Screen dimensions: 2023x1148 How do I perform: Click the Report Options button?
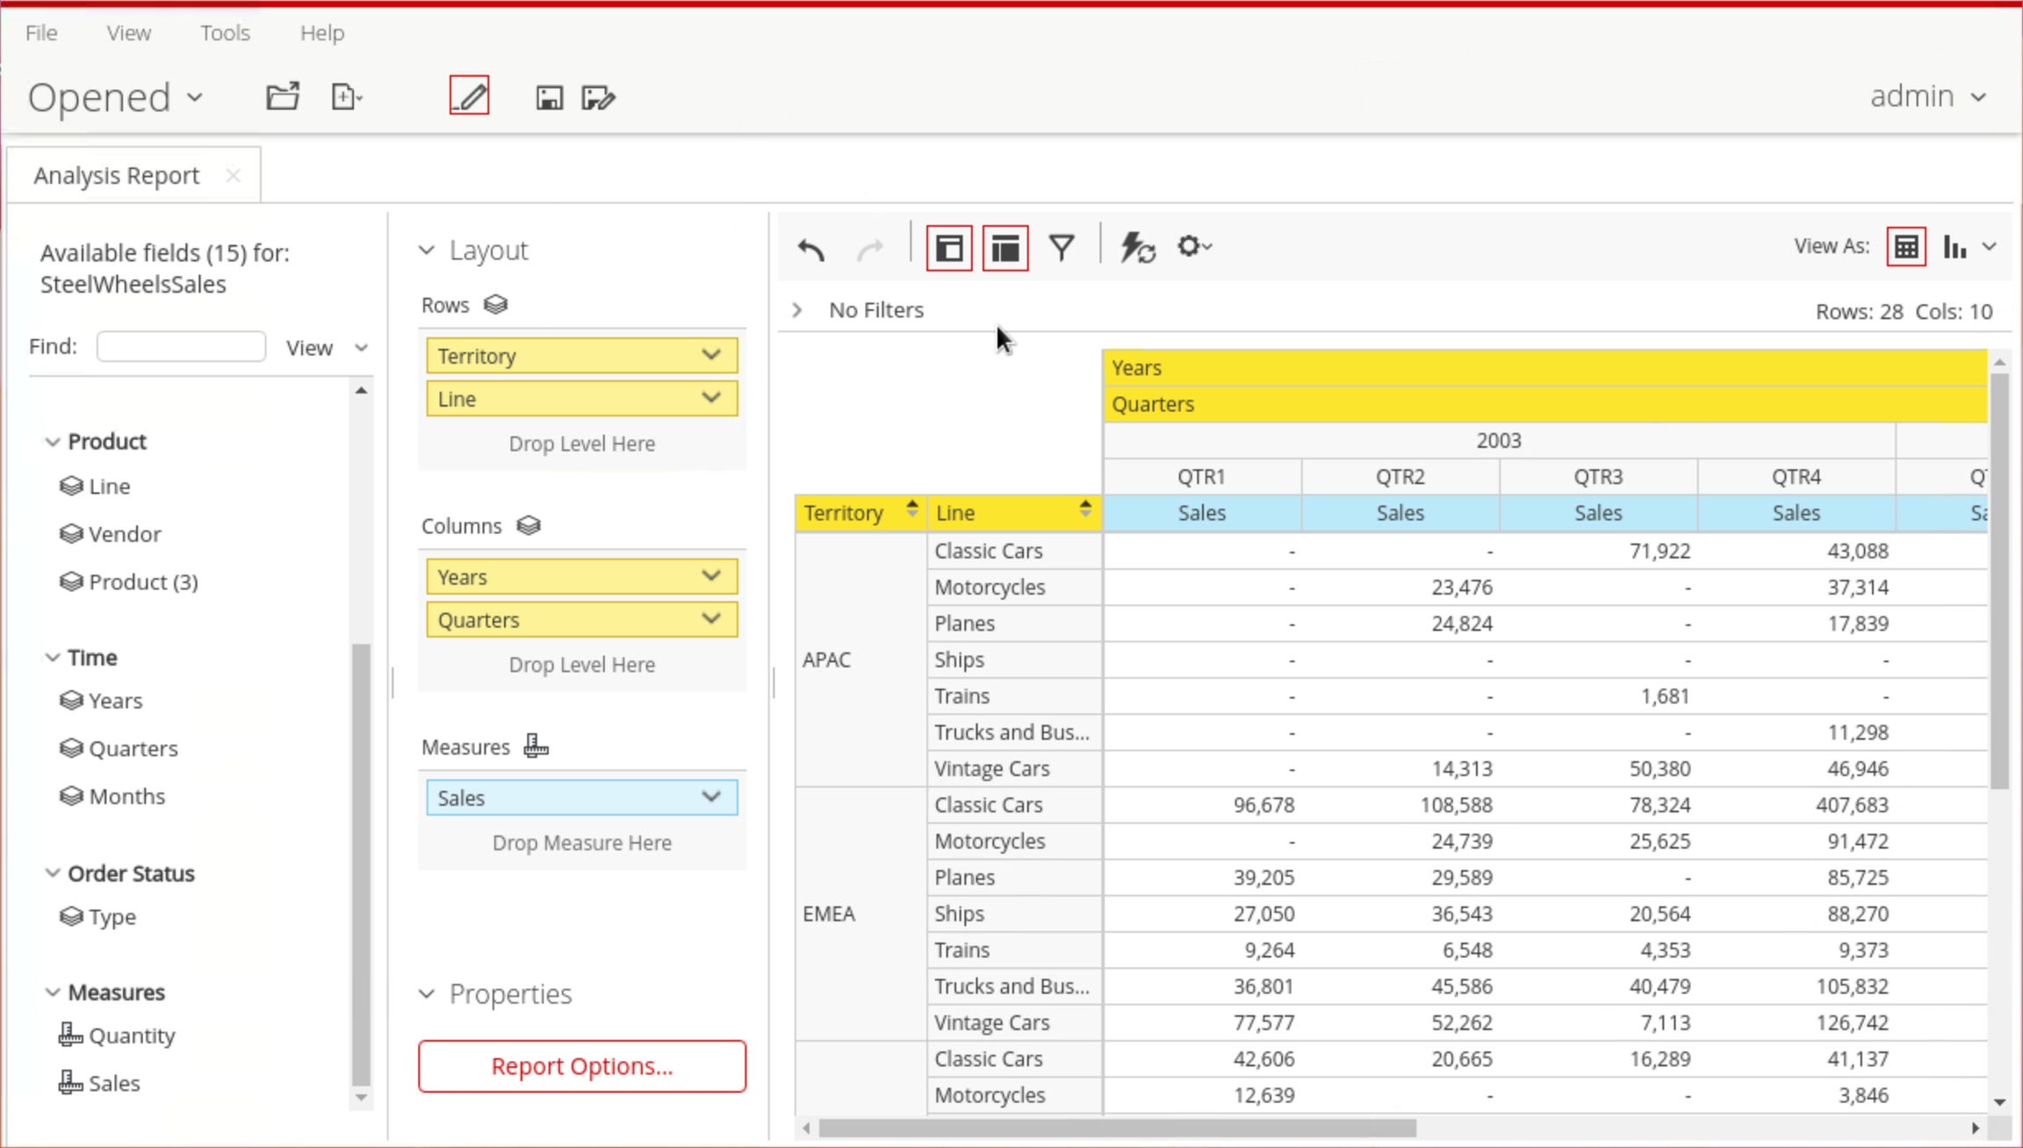(x=582, y=1065)
